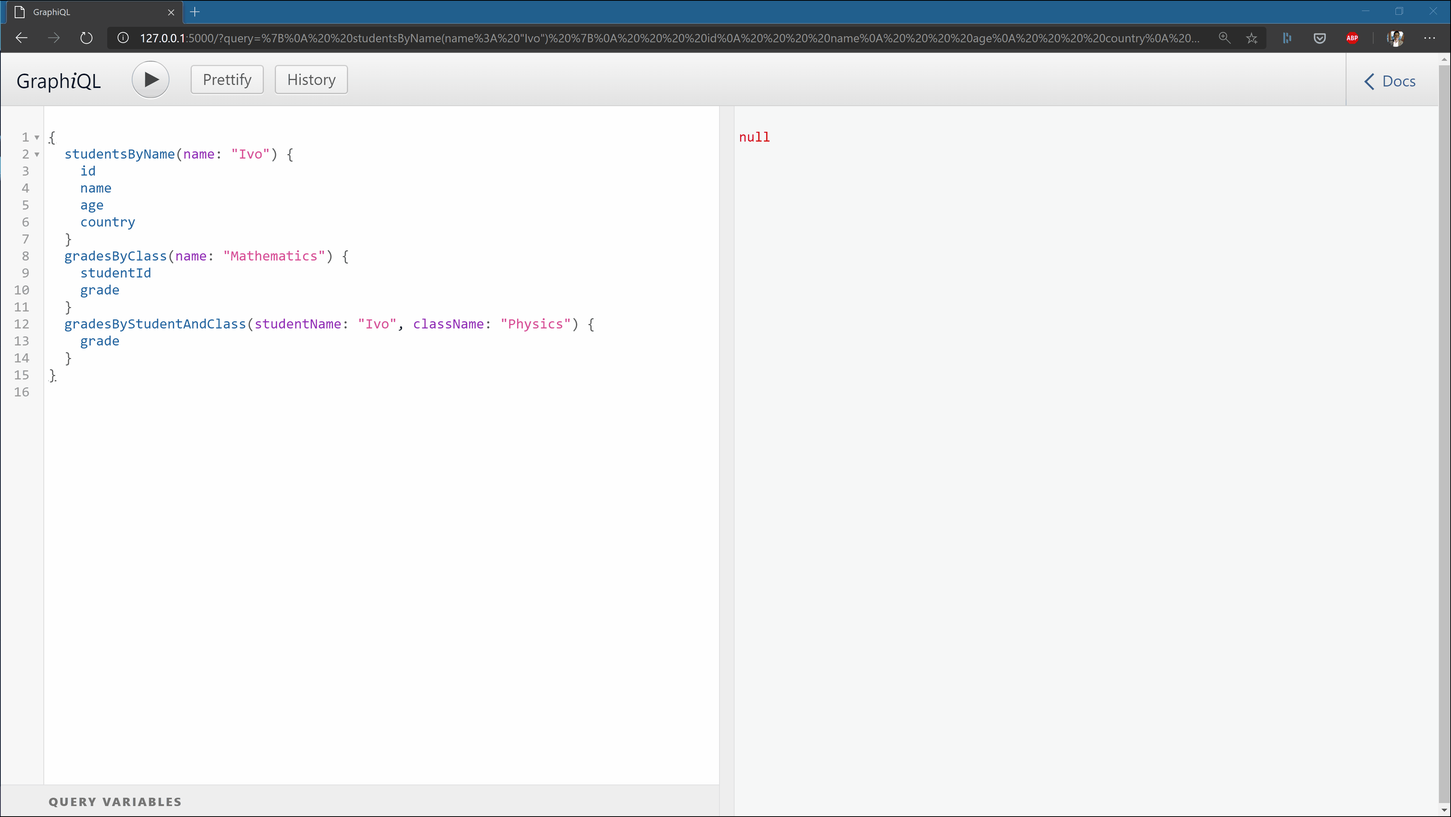This screenshot has width=1451, height=817.
Task: Click the browser back navigation arrow
Action: 22,38
